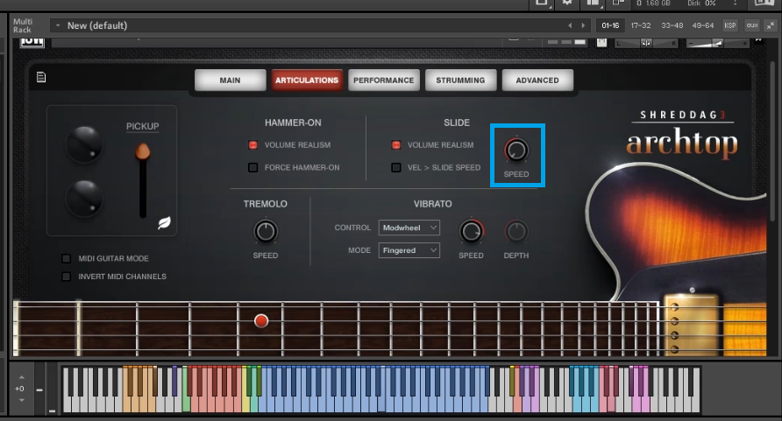Image resolution: width=782 pixels, height=421 pixels.
Task: Click the red note marker on the fretboard
Action: coord(261,321)
